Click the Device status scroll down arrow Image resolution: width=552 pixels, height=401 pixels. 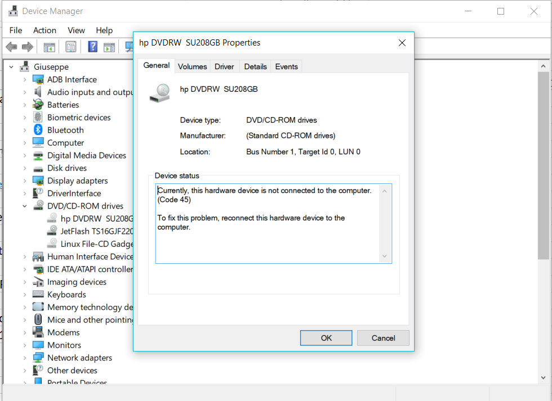pyautogui.click(x=384, y=256)
